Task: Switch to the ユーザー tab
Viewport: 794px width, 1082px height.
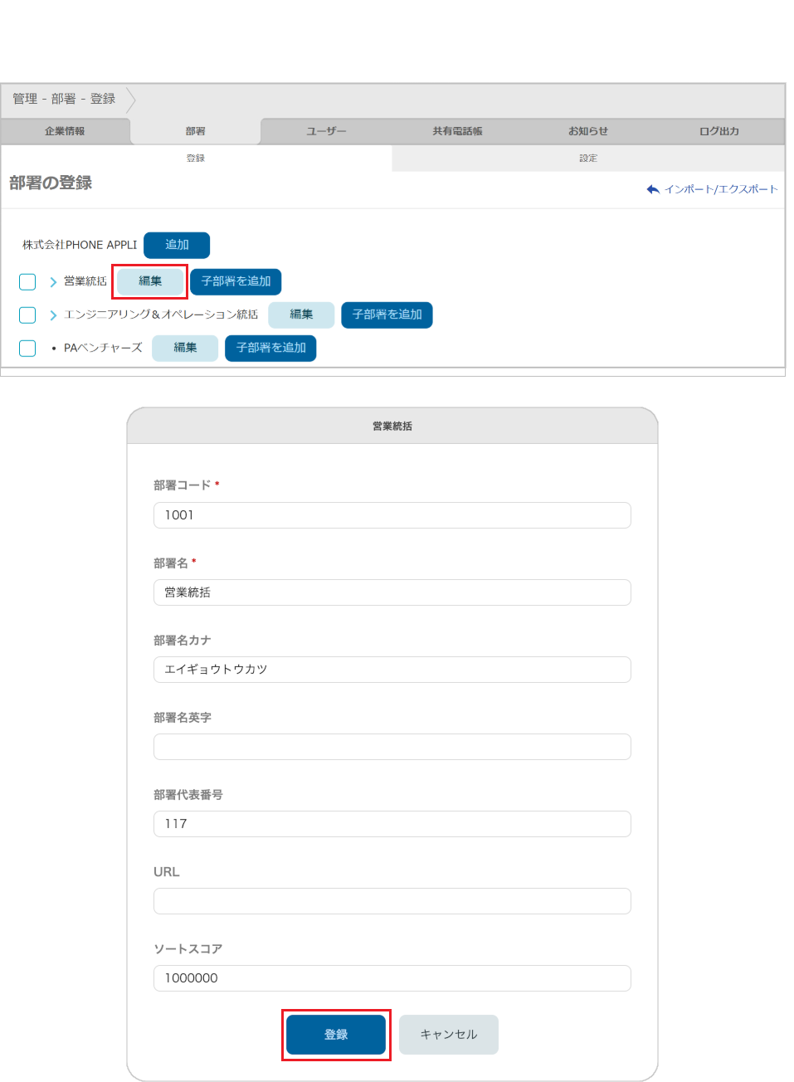Action: pos(327,130)
